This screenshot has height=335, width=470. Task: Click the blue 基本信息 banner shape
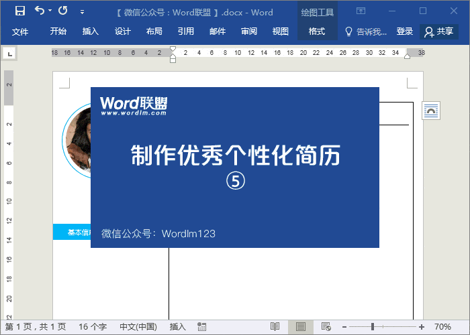72,232
